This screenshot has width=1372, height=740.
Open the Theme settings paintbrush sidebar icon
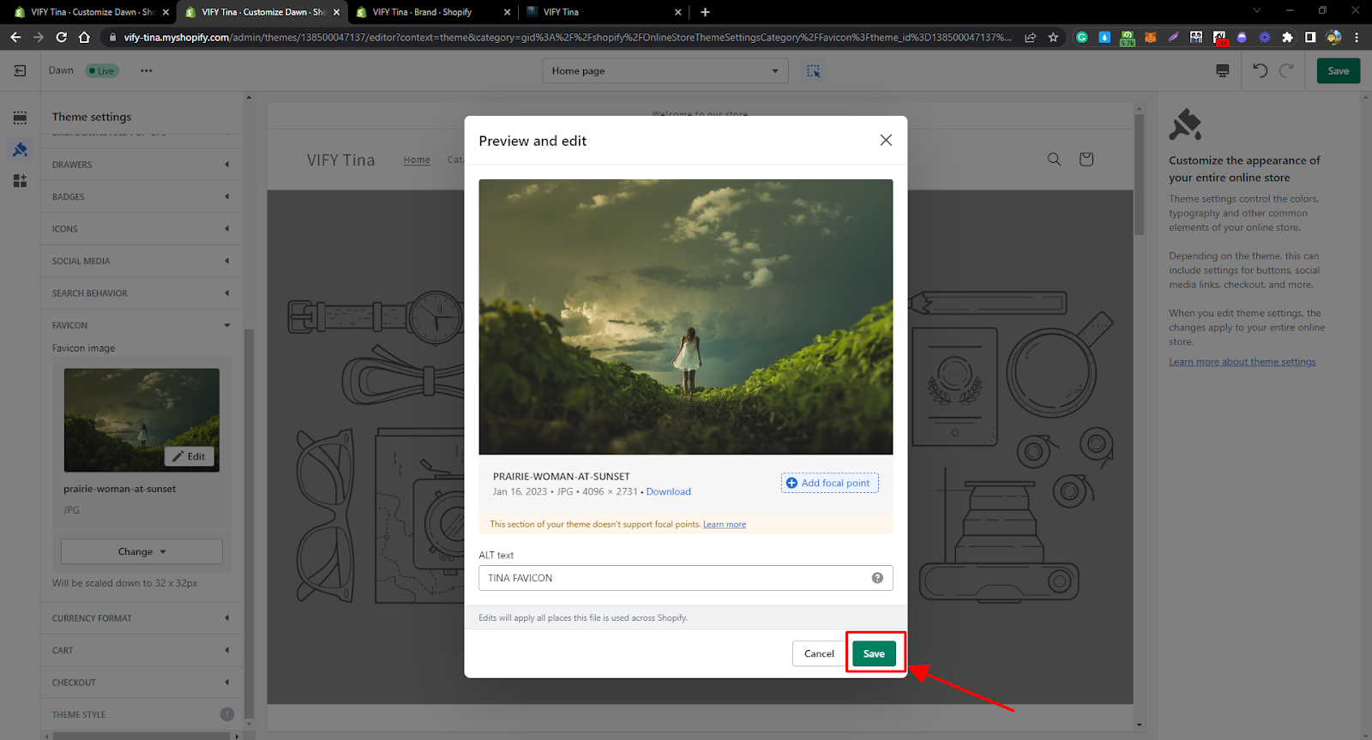point(20,149)
